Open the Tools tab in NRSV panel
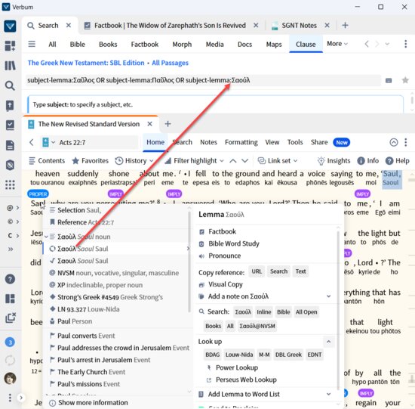Viewport: 415px width, 409px height. pyautogui.click(x=295, y=142)
